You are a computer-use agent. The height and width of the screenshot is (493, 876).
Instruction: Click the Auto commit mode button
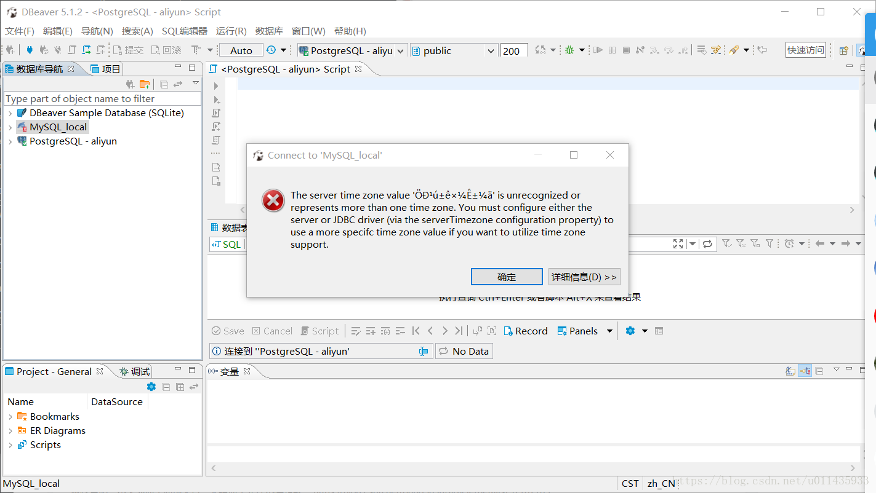[241, 50]
